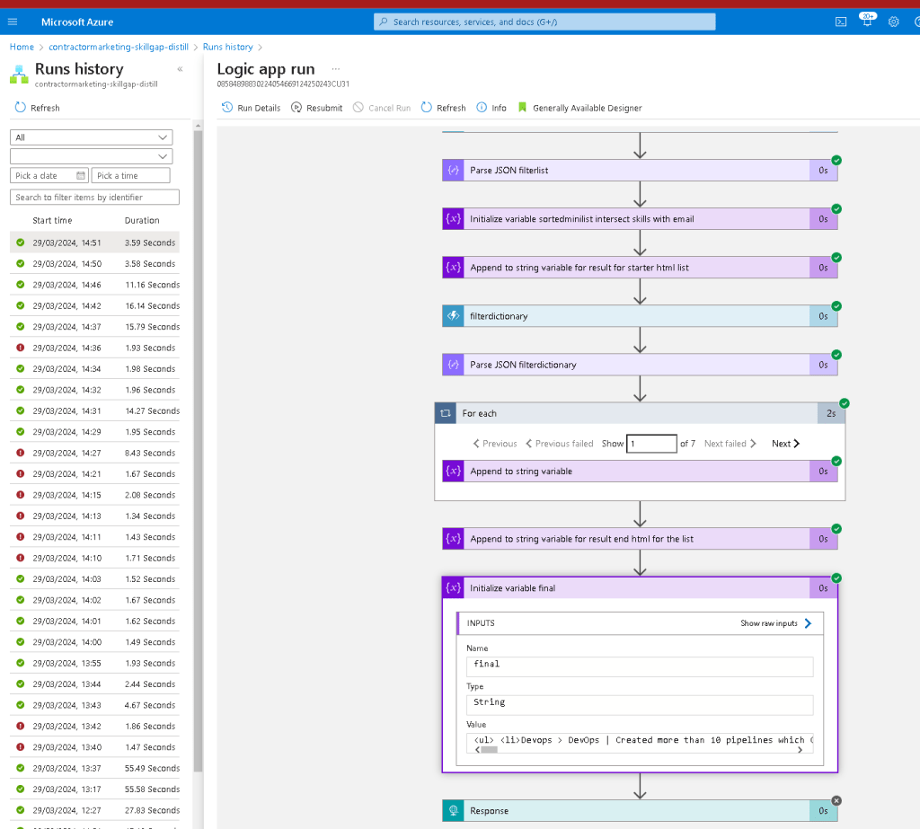Select the run lasting 55.49 Seconds
The image size is (920, 829).
94,768
